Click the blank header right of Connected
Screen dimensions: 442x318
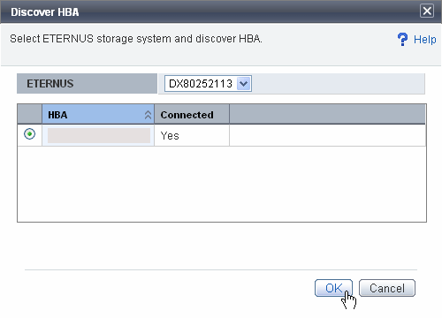pos(327,114)
